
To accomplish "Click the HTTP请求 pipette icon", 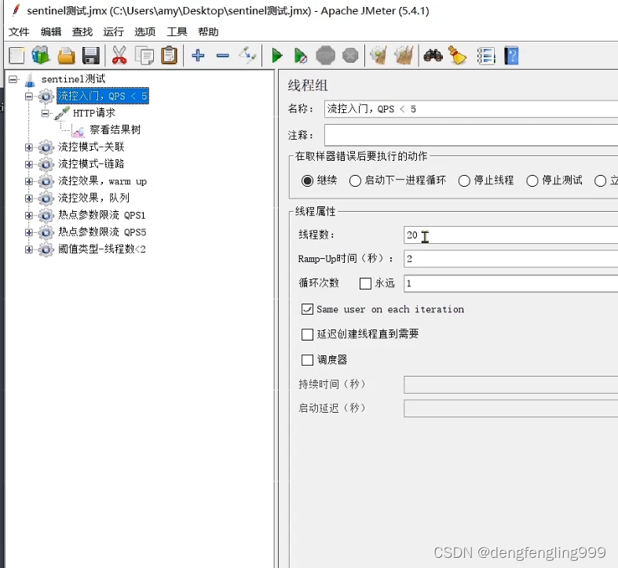I will (62, 114).
